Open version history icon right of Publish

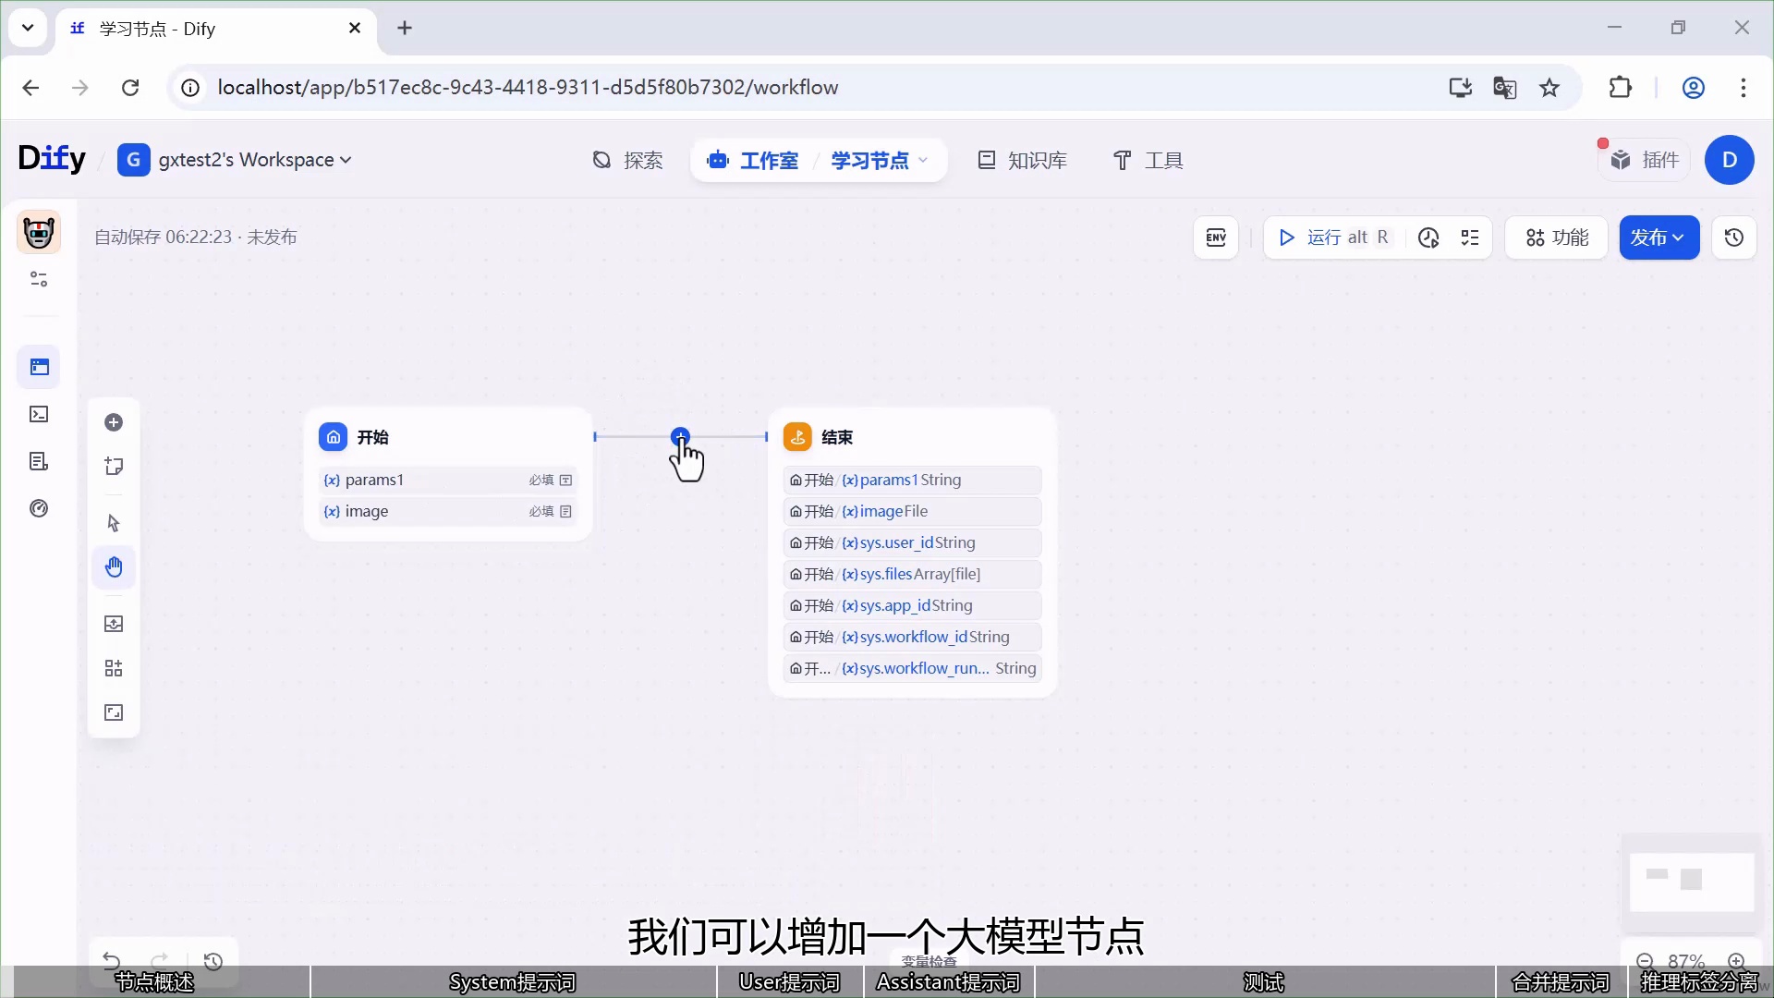(x=1734, y=237)
